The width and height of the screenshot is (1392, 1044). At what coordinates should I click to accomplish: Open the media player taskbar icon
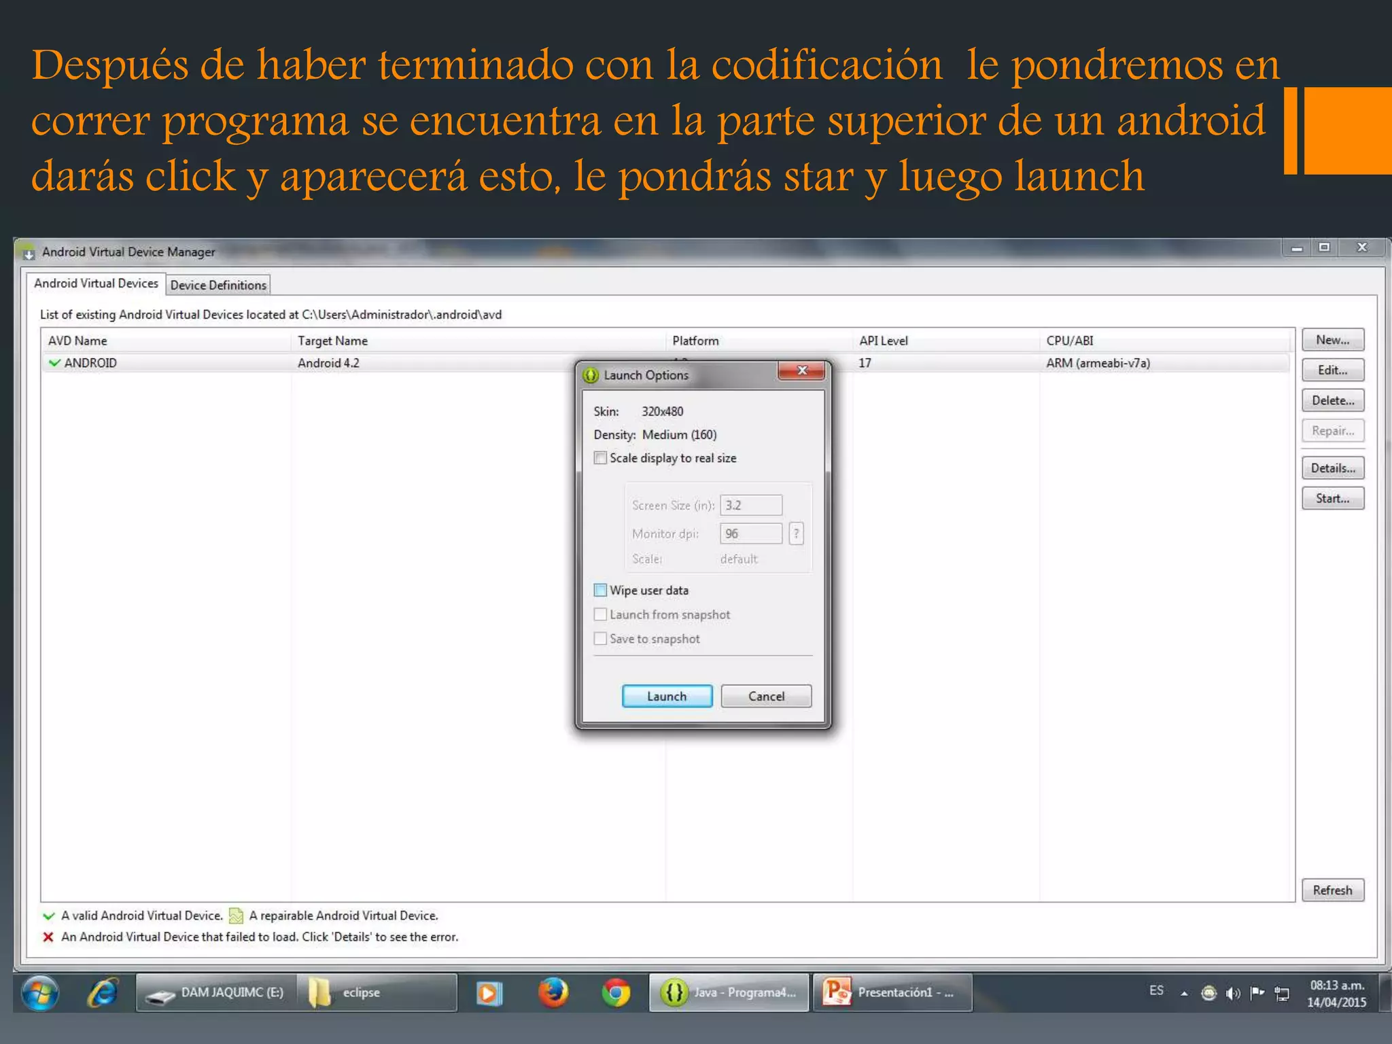489,993
